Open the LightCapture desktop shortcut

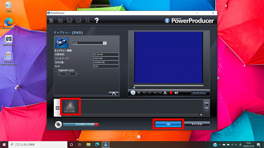pos(8,41)
